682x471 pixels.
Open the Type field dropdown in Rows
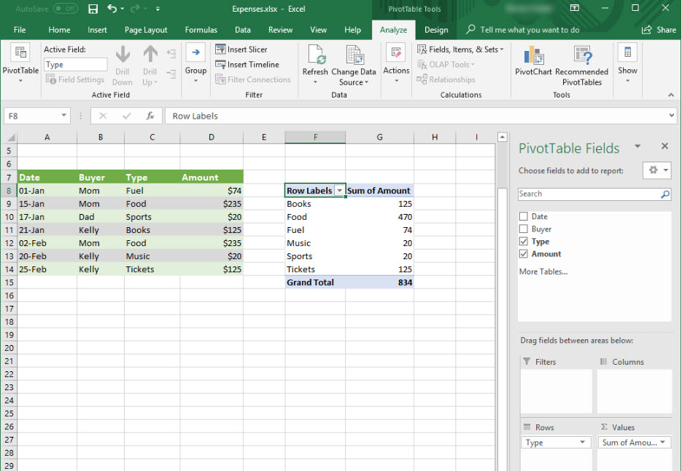(x=582, y=443)
